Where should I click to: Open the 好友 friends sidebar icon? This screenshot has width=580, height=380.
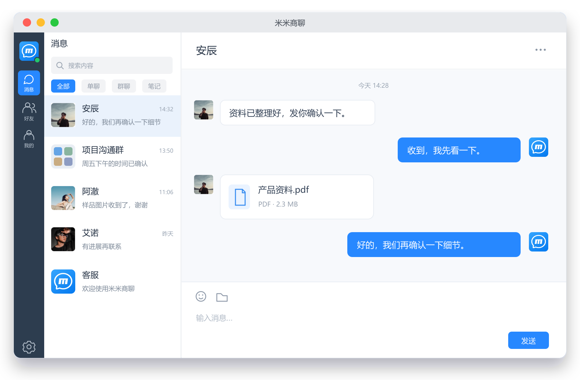pyautogui.click(x=29, y=111)
